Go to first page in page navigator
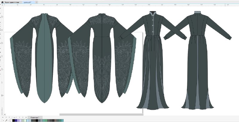The height and width of the screenshot is (122, 239). click(x=6, y=117)
